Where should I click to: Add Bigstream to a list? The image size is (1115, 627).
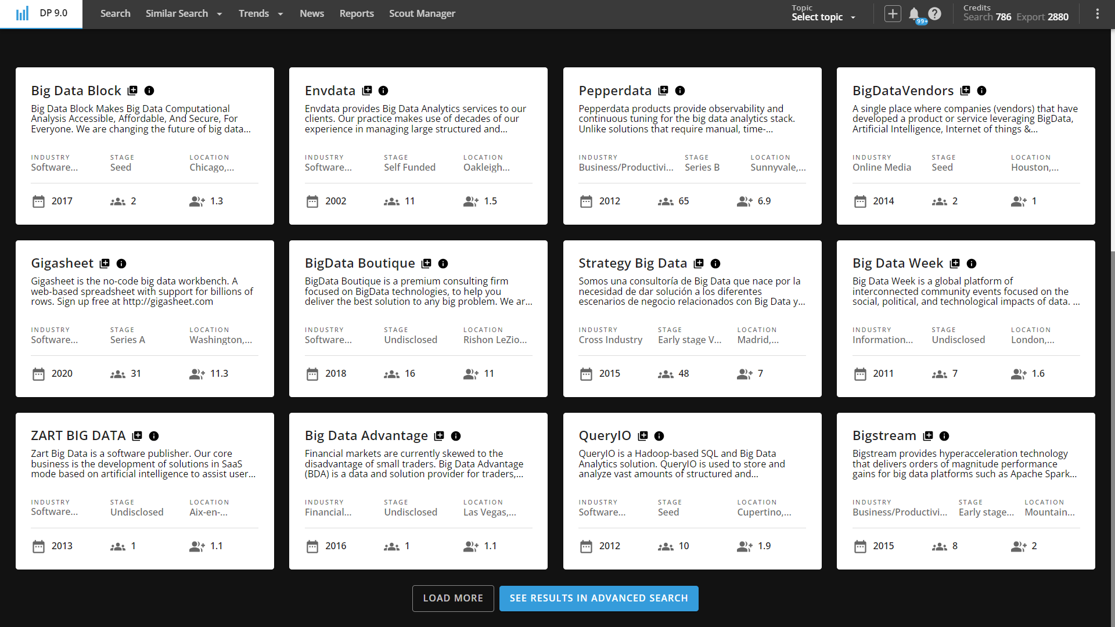coord(928,436)
